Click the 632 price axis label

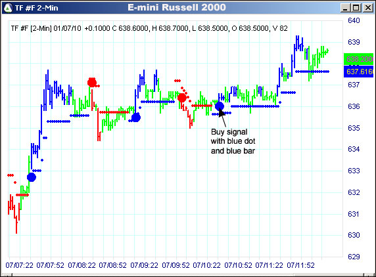pyautogui.click(x=354, y=192)
